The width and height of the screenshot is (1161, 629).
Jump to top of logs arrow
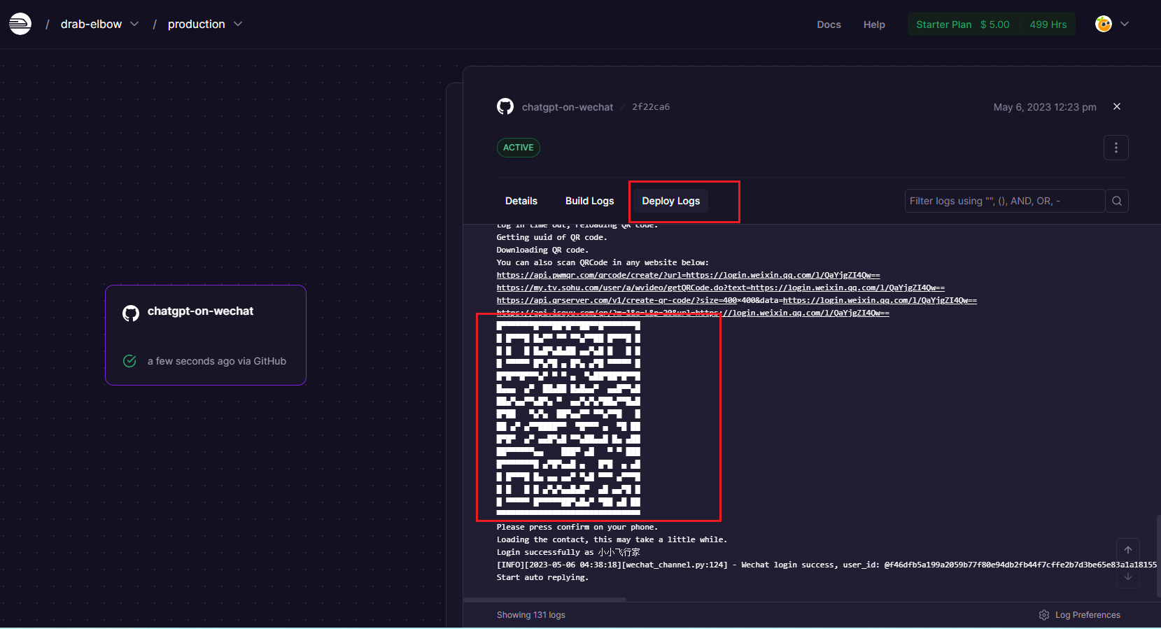(1128, 550)
